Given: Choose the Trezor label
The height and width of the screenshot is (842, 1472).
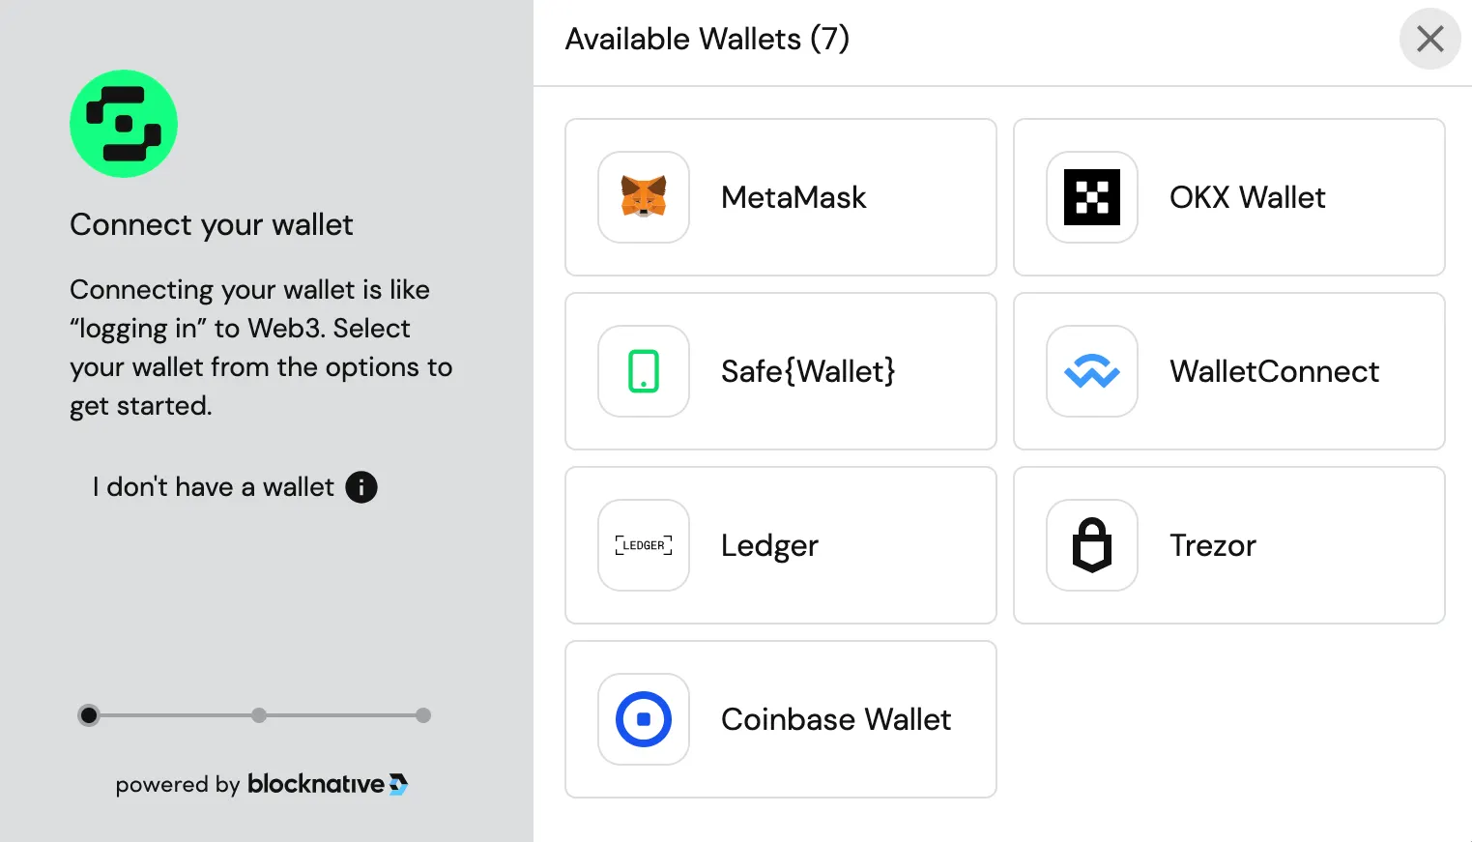Looking at the screenshot, I should (1212, 545).
